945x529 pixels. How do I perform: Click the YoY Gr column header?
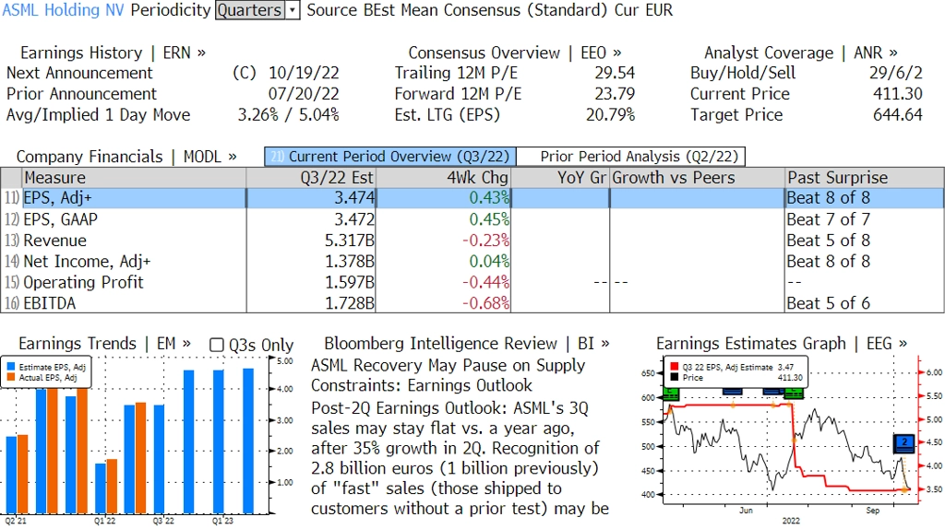(560, 178)
